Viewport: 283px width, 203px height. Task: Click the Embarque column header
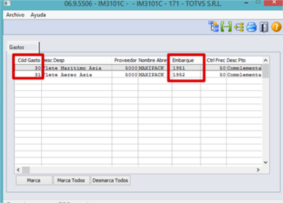tap(186, 60)
